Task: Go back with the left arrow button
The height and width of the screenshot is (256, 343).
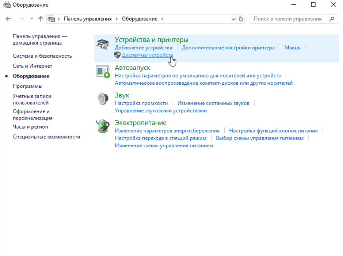Action: tap(8, 19)
